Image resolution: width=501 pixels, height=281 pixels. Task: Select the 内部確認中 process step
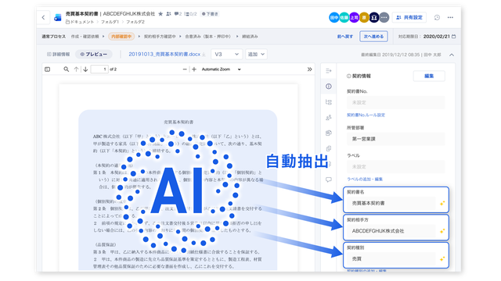121,37
